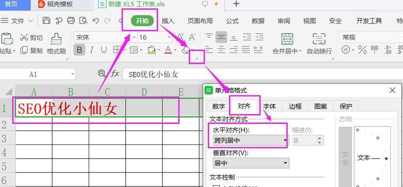Viewport: 403px width, 187px height.
Task: Click the Decrease Font Size A- icon
Action: click(x=192, y=37)
